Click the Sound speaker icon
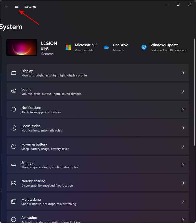Image resolution: width=196 pixels, height=223 pixels. [14, 91]
